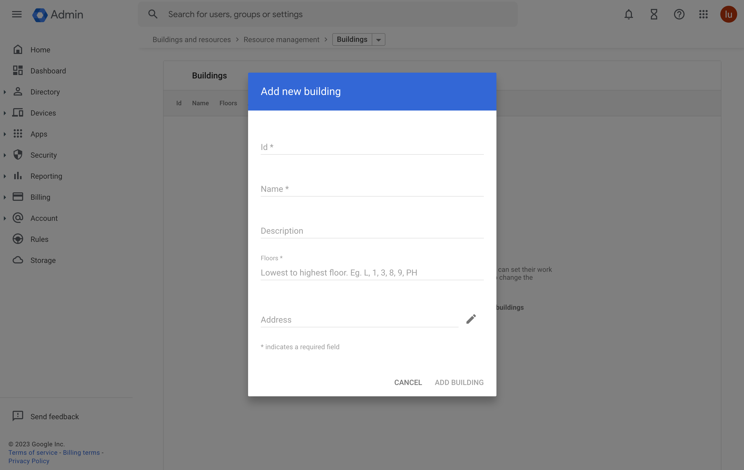Screen dimensions: 744x470
Task: Expand the Directory sidebar section
Action: pos(5,92)
